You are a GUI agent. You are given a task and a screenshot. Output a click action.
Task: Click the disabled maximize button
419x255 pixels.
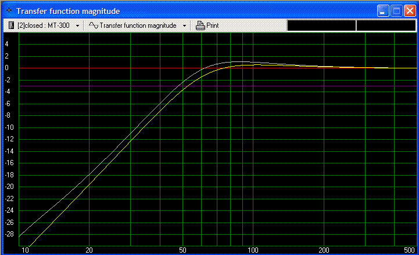point(396,11)
